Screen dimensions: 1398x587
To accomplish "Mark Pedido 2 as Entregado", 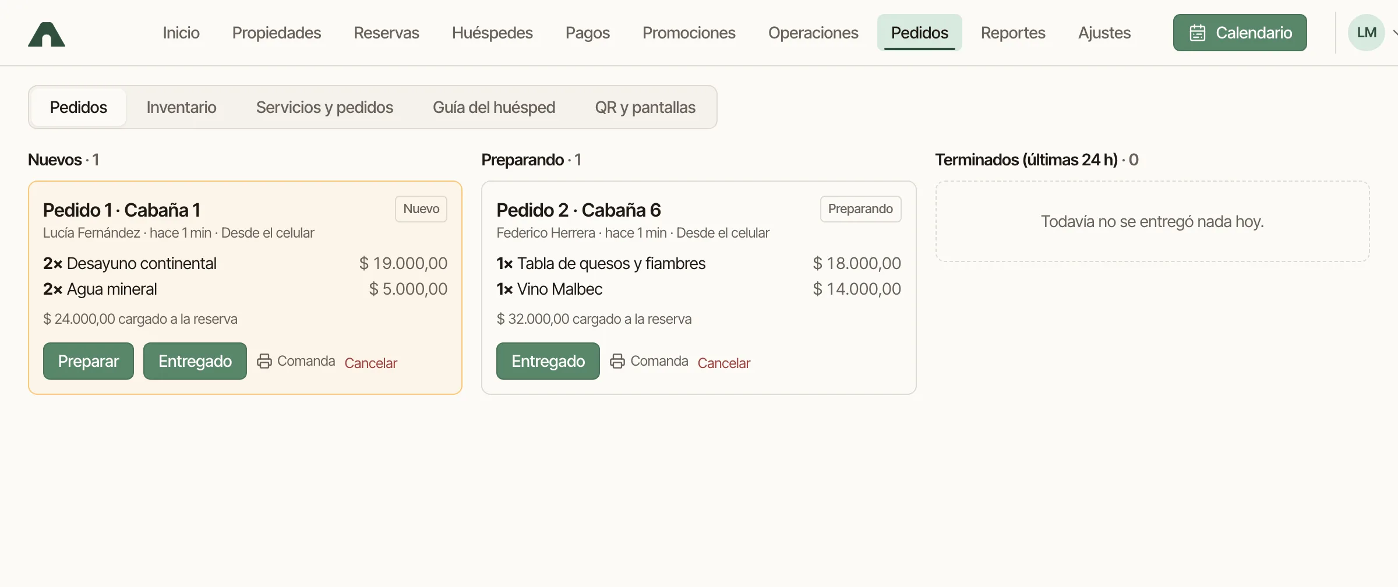I will [x=548, y=361].
